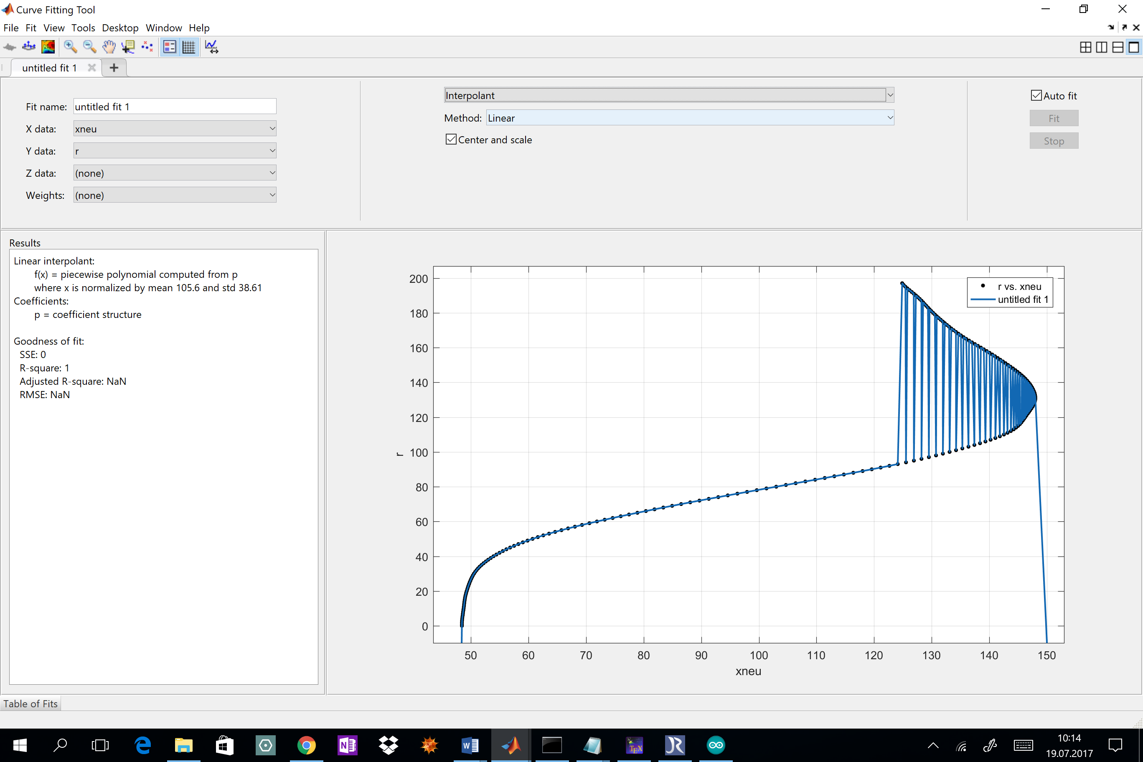Open the Fit menu
Screen dimensions: 1143x762
click(30, 28)
